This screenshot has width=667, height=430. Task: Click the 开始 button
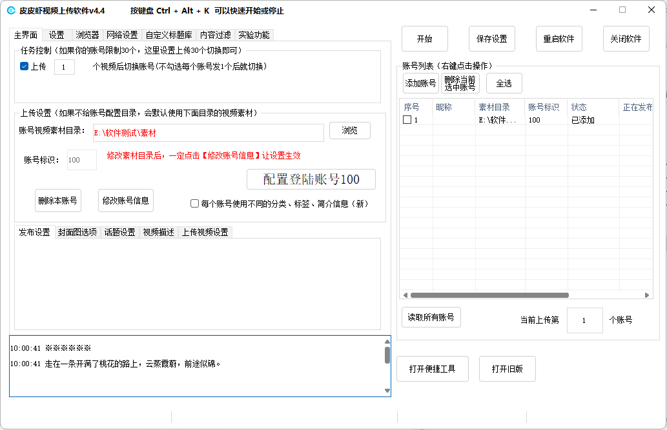coord(424,39)
